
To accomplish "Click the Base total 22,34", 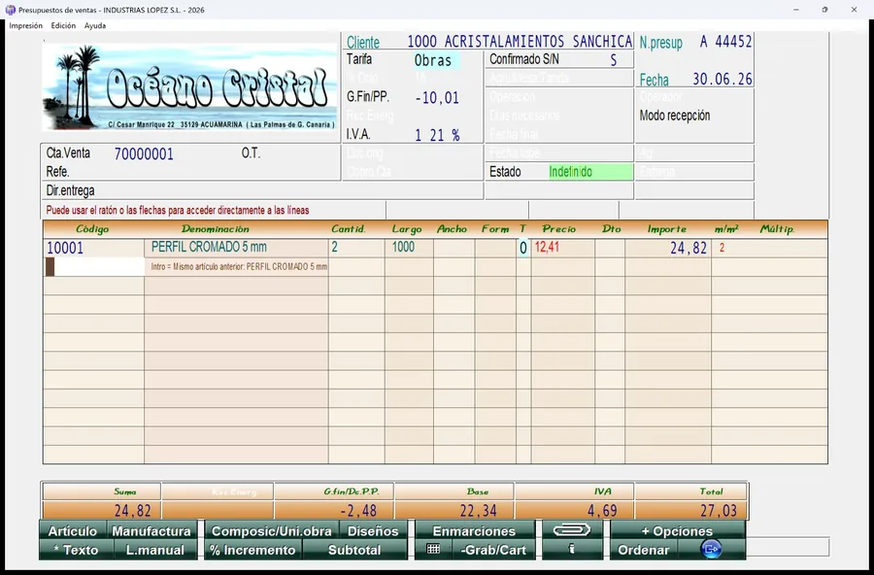I will coord(478,510).
